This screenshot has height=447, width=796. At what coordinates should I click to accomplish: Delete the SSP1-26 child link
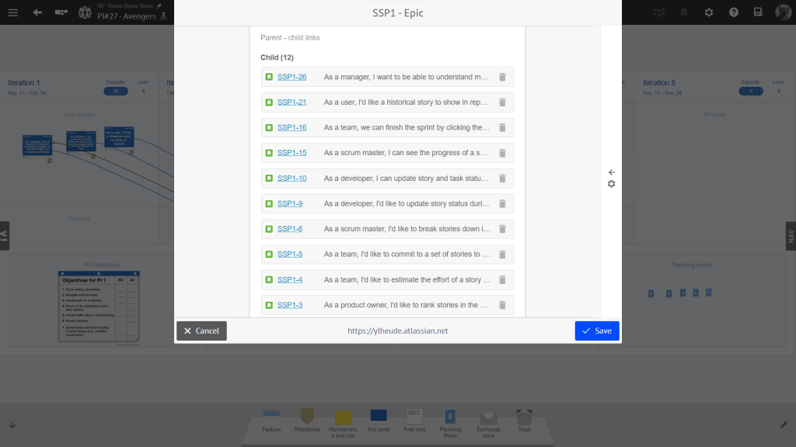point(502,77)
